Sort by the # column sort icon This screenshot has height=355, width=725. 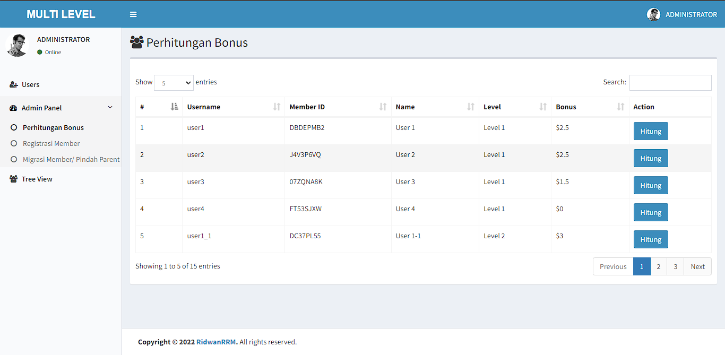[175, 107]
